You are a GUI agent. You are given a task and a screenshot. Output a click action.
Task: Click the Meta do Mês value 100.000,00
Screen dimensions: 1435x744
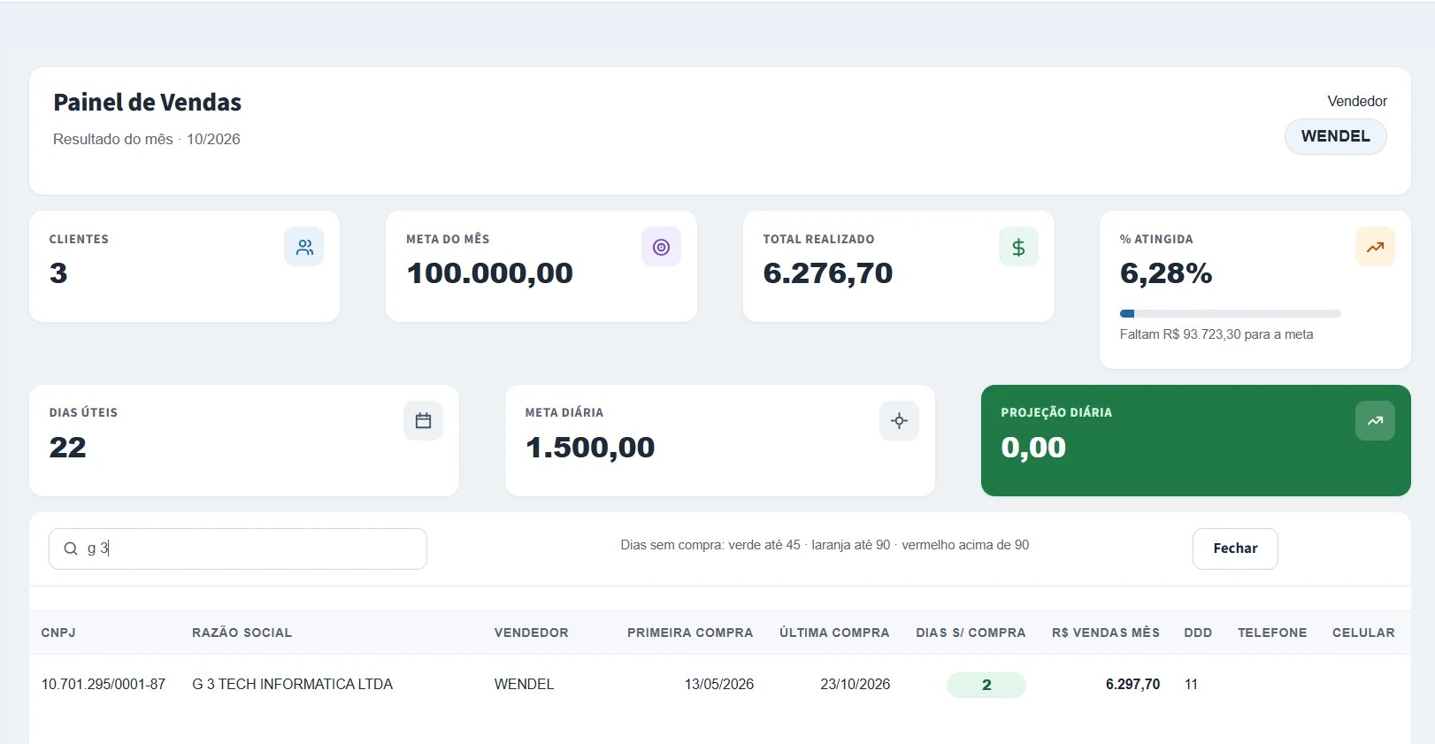489,273
